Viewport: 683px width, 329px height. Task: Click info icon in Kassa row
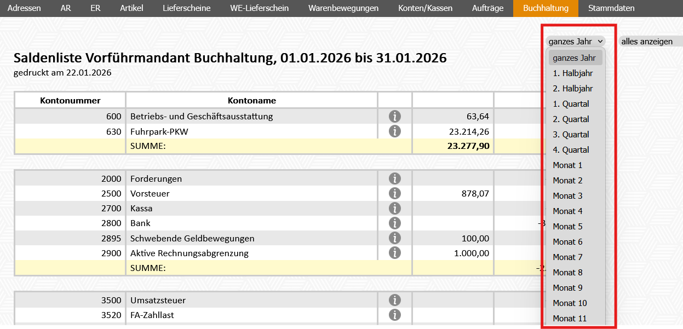(394, 208)
